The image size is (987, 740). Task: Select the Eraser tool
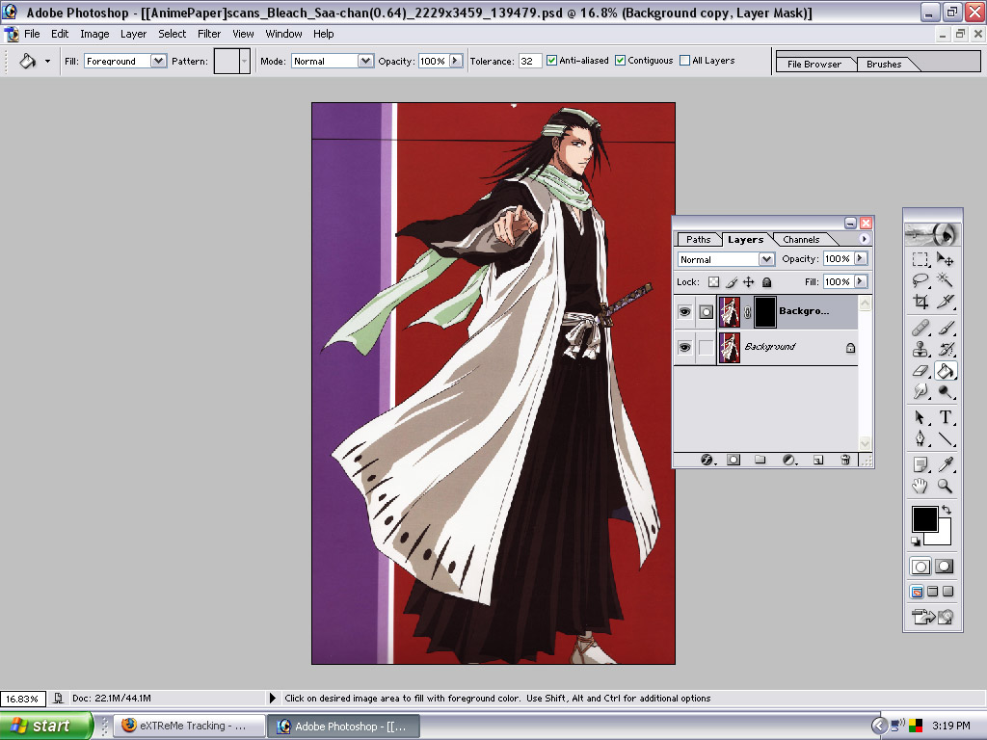tap(920, 371)
